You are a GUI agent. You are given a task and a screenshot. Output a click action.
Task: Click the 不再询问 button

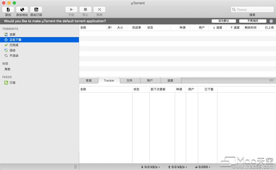253,21
